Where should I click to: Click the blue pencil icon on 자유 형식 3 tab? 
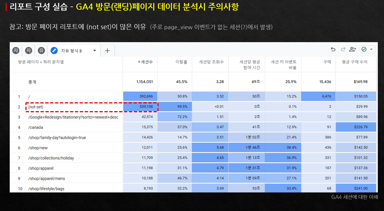point(54,50)
